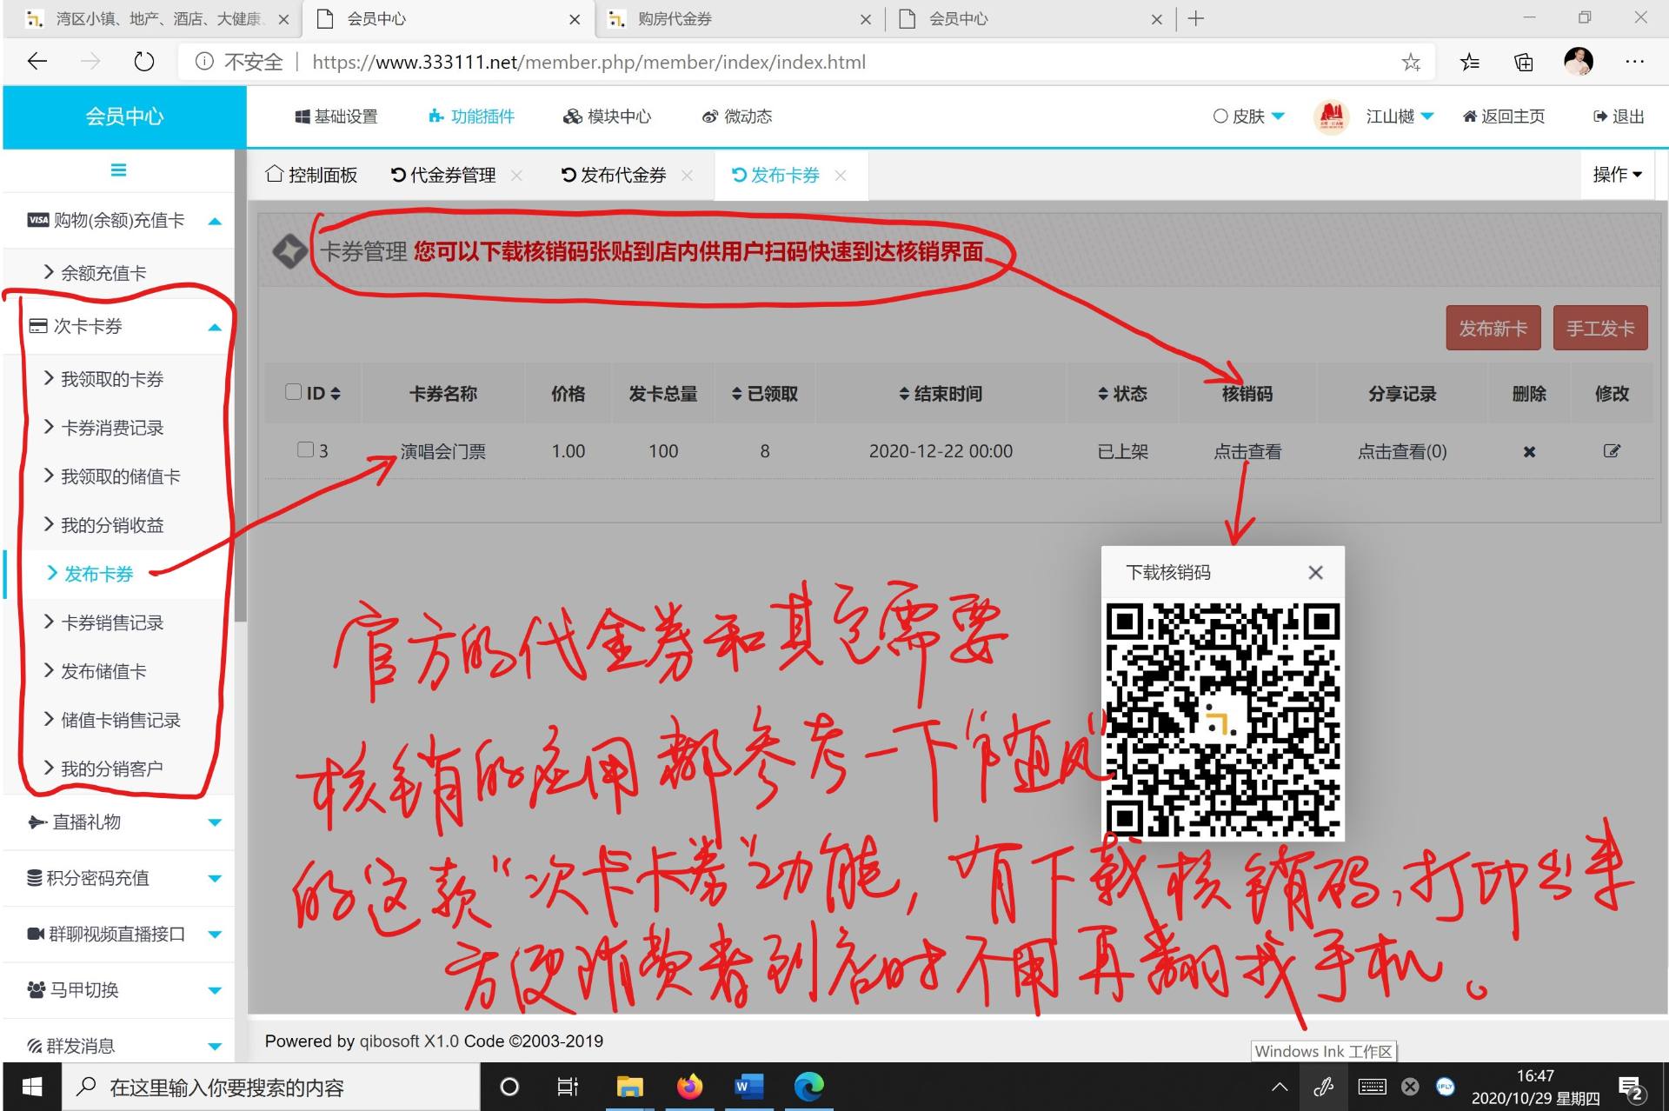Click the delete X icon for 演唱会门票
The height and width of the screenshot is (1111, 1669).
coord(1529,451)
